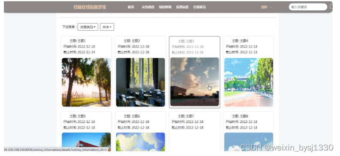Open the 主题1 tree sunset thumbnail

[x=86, y=82]
